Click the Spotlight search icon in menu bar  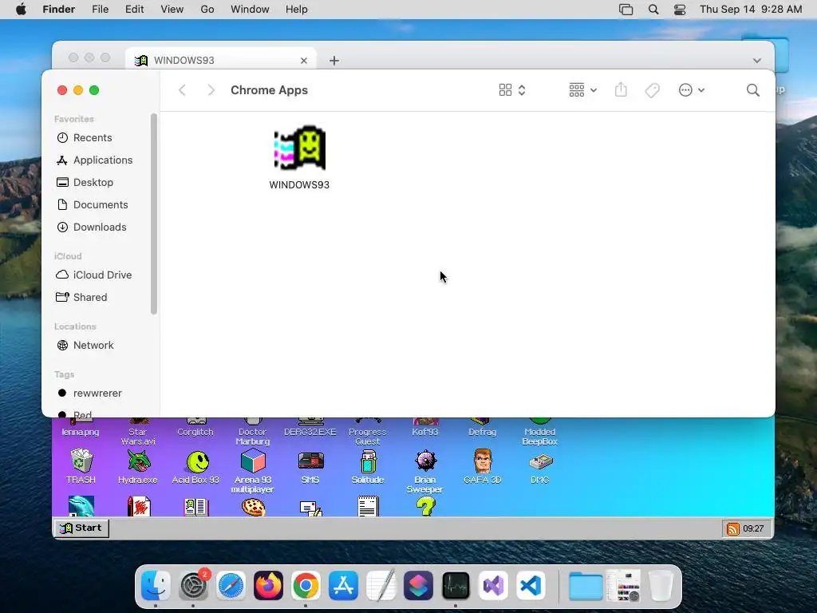click(x=653, y=10)
